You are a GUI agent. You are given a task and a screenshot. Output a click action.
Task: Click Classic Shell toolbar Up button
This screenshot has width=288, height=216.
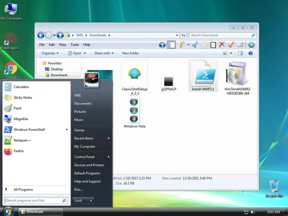(x=162, y=45)
